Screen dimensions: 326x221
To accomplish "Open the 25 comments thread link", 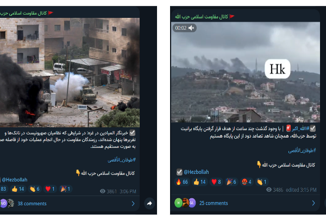I will pyautogui.click(x=214, y=203).
